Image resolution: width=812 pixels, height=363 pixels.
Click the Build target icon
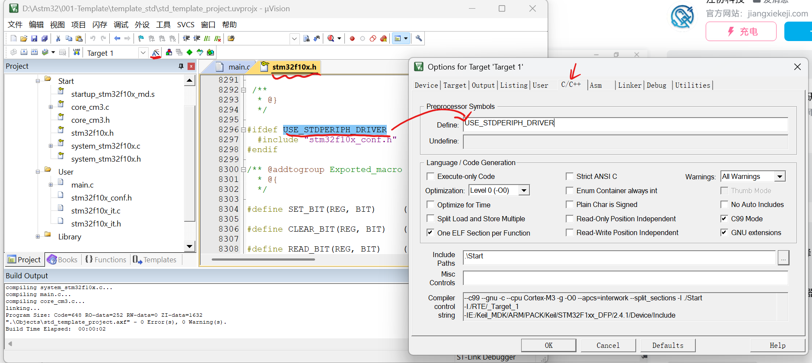point(24,52)
